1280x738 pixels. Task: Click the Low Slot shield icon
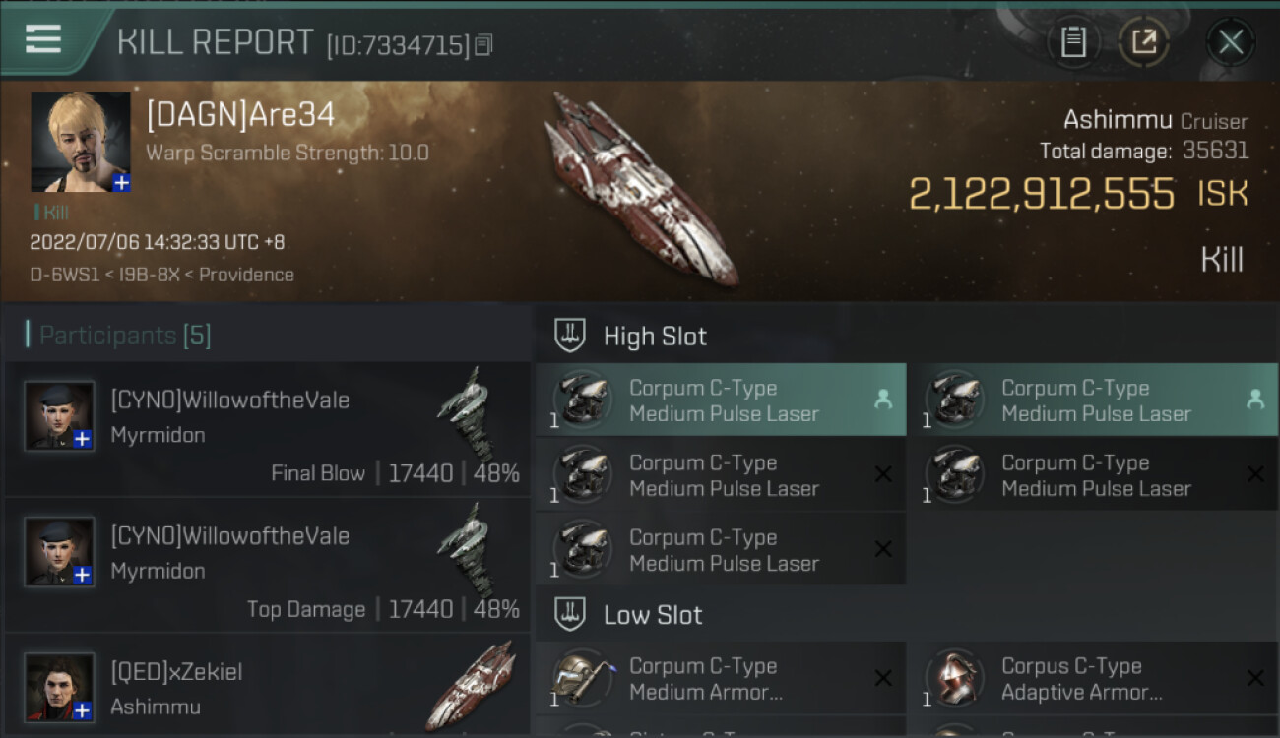570,615
